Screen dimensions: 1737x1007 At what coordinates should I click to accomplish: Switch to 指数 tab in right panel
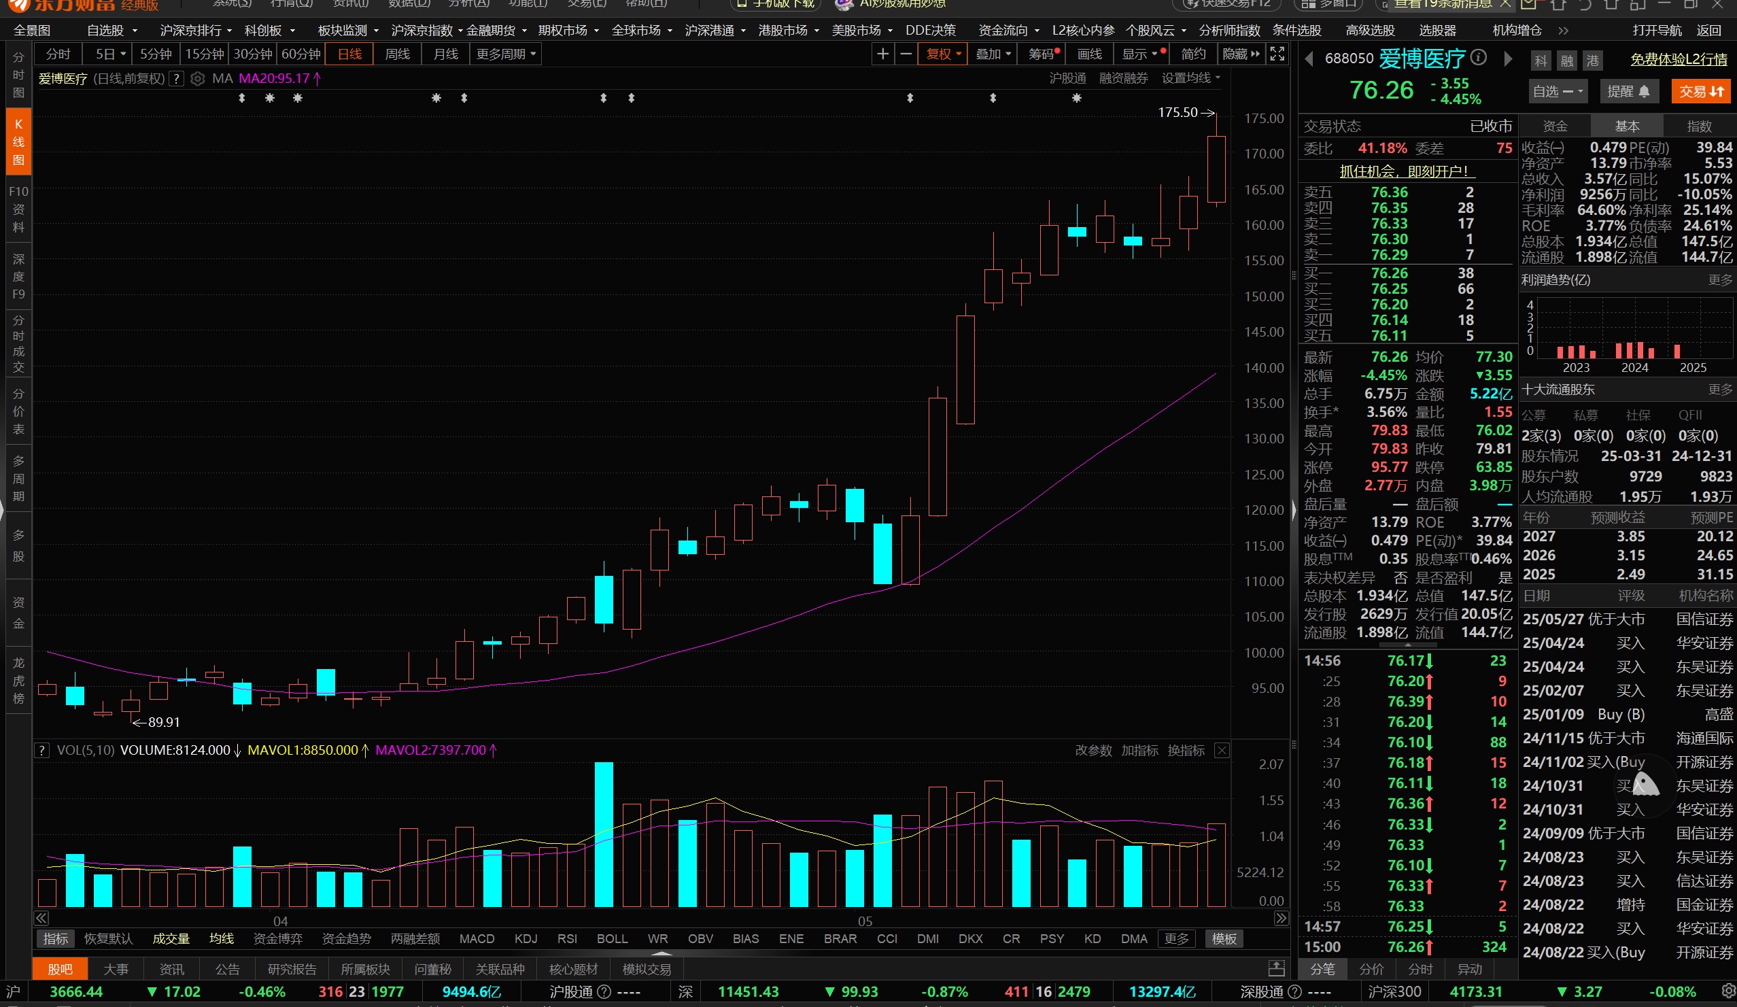tap(1698, 126)
